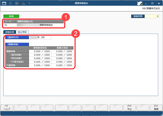The image size is (163, 116).
Task: Edit 特定保険 被保険者負担 rate cell
Action: click(40, 58)
